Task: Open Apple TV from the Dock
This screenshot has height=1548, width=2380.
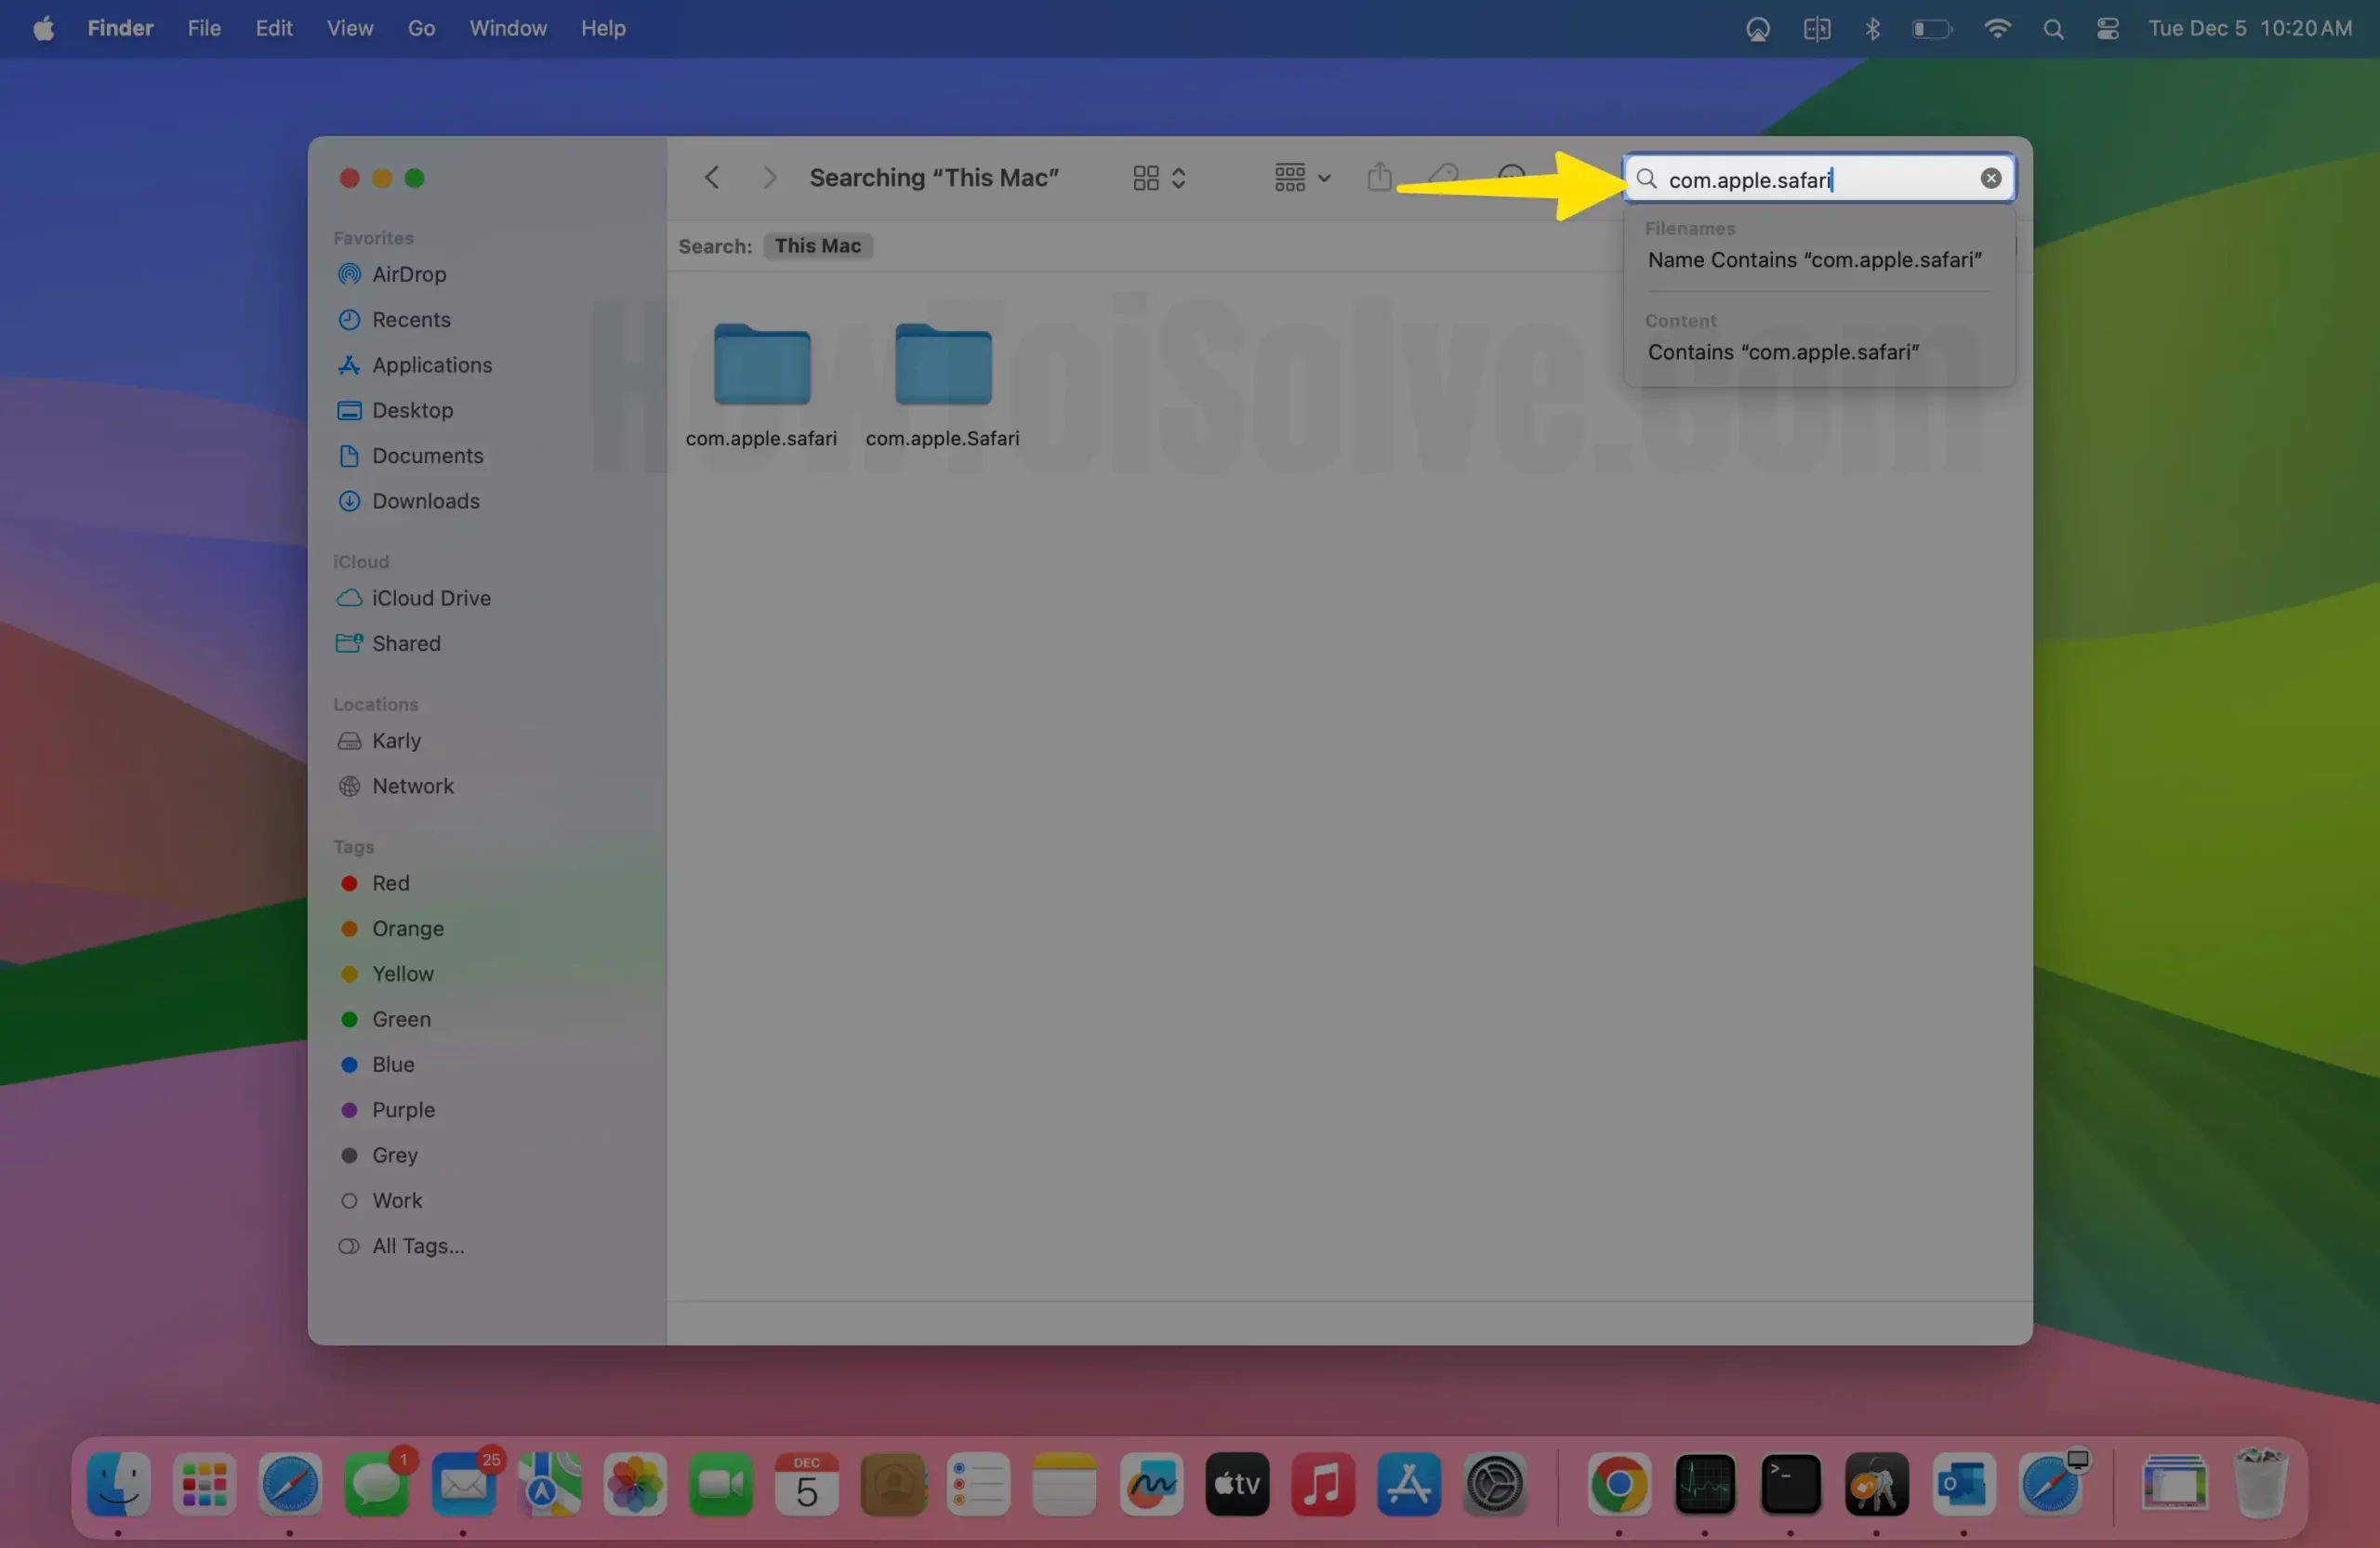Action: (1237, 1484)
